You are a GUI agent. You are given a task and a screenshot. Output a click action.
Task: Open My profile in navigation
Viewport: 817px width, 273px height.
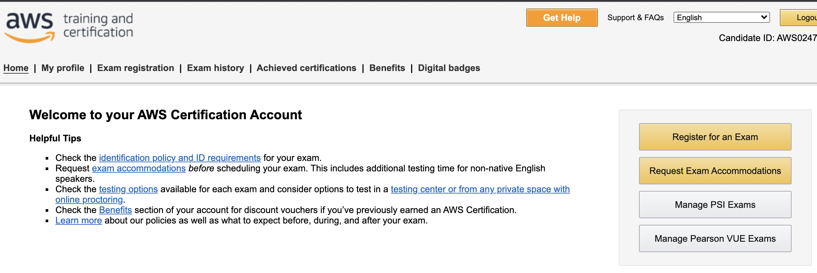[63, 68]
